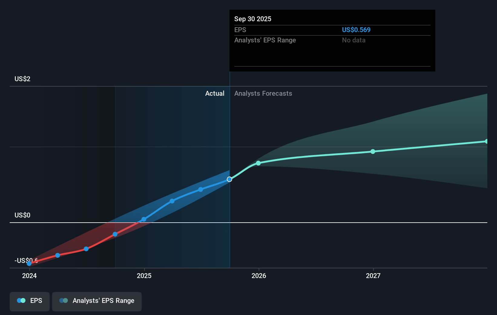This screenshot has height=315, width=497.
Task: Click the US$0.569 EPS value in tooltip
Action: click(356, 30)
